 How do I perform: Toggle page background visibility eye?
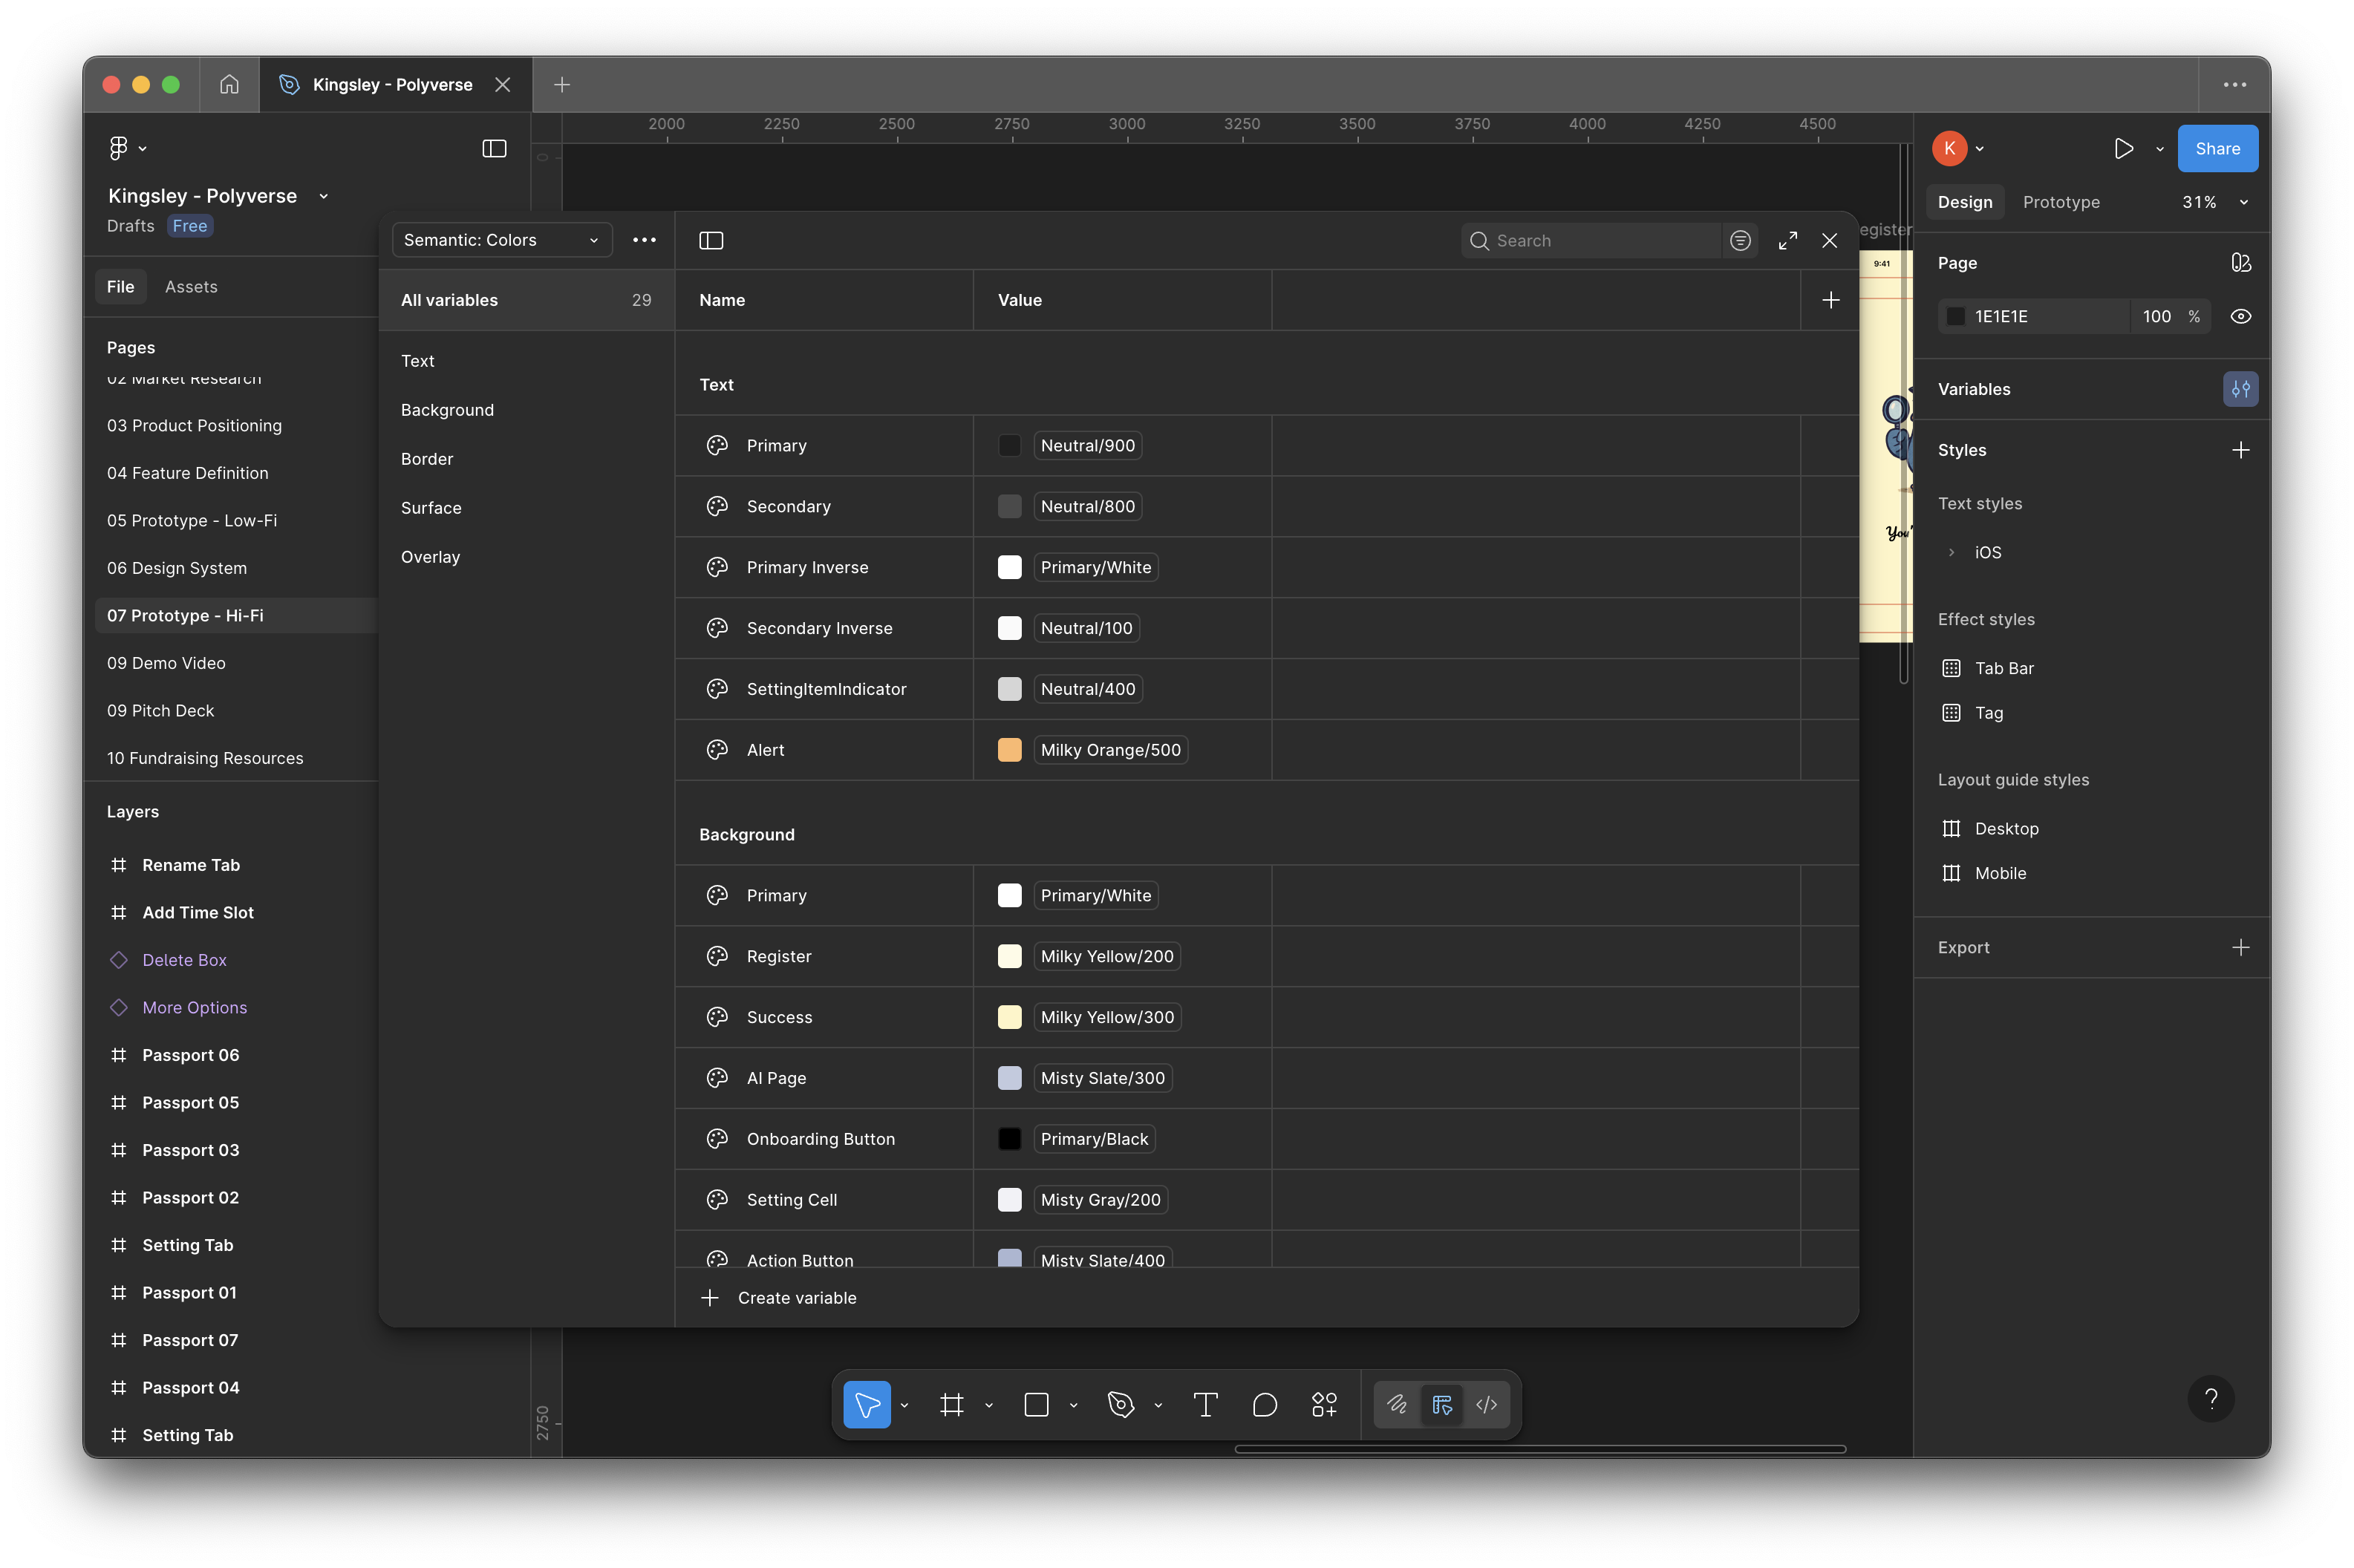(2240, 316)
